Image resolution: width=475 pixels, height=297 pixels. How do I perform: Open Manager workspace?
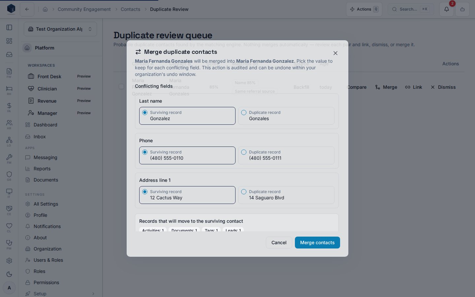[x=60, y=113]
